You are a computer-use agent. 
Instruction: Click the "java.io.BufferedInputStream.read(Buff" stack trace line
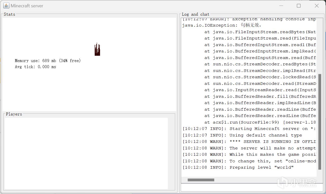point(260,58)
